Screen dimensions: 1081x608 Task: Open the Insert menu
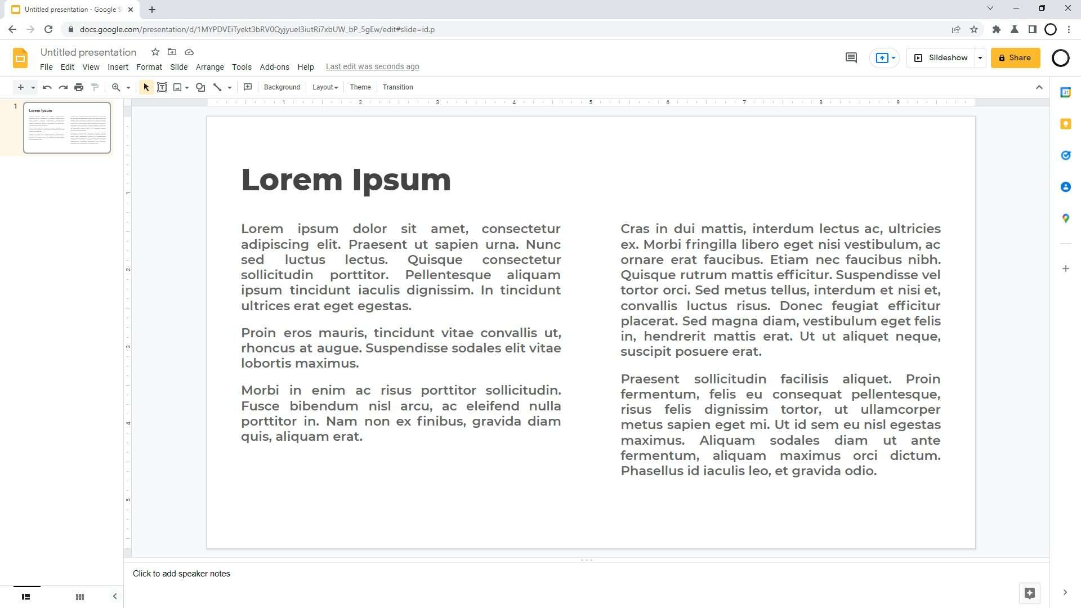(x=117, y=66)
